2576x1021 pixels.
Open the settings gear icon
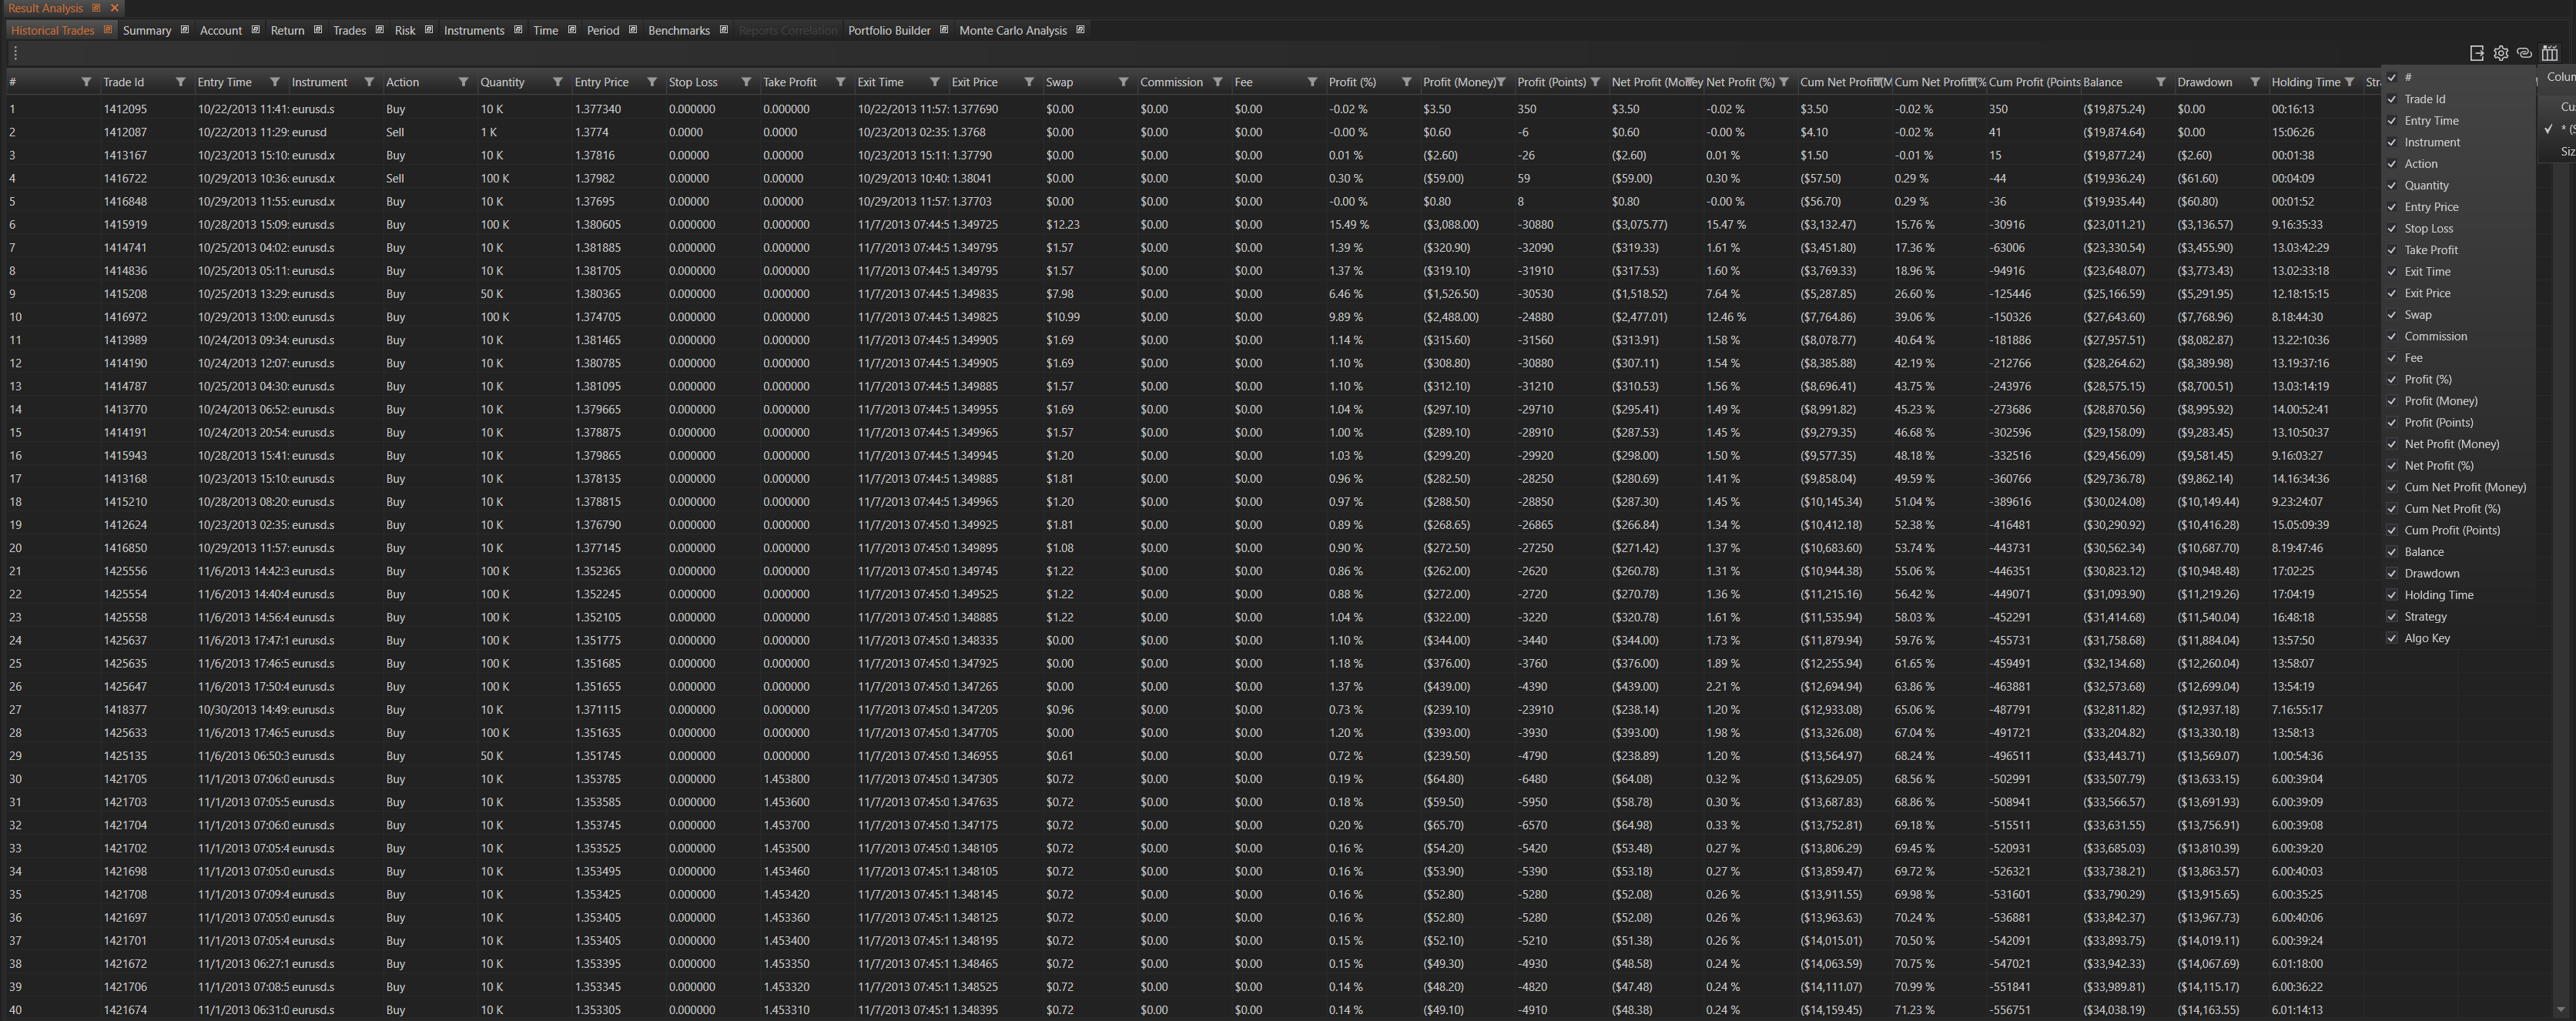coord(2500,53)
